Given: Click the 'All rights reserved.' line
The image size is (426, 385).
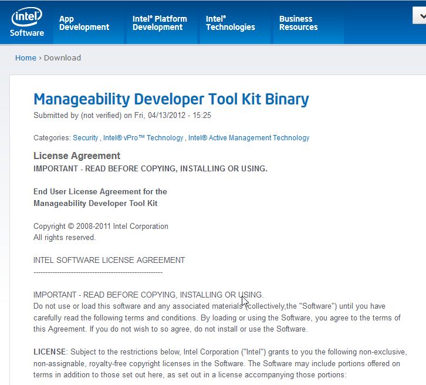Looking at the screenshot, I should pos(65,238).
